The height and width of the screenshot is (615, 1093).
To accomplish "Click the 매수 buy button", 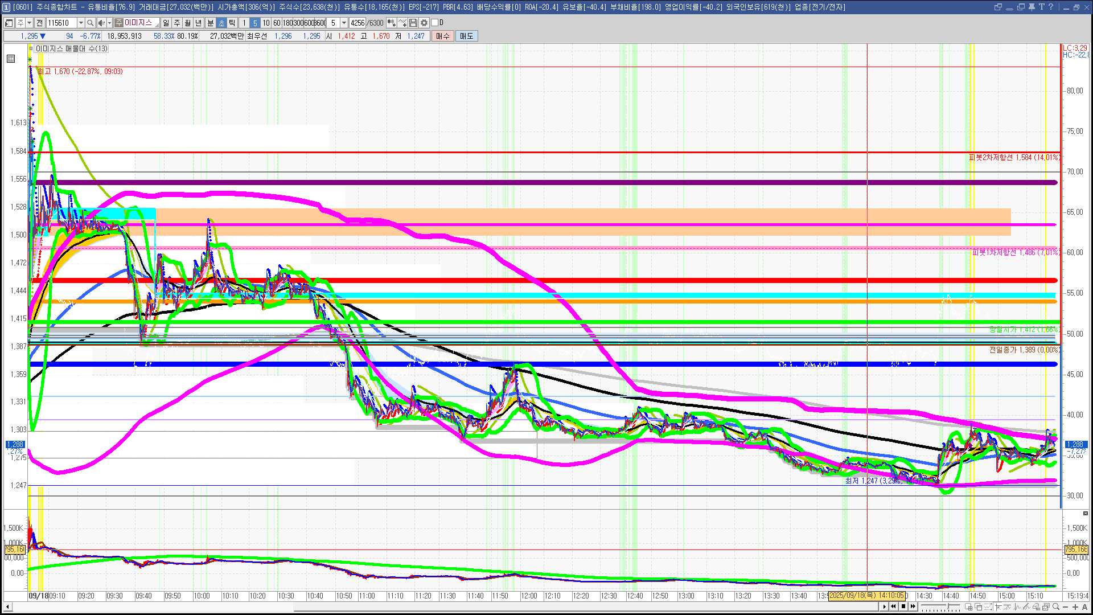I will [443, 36].
